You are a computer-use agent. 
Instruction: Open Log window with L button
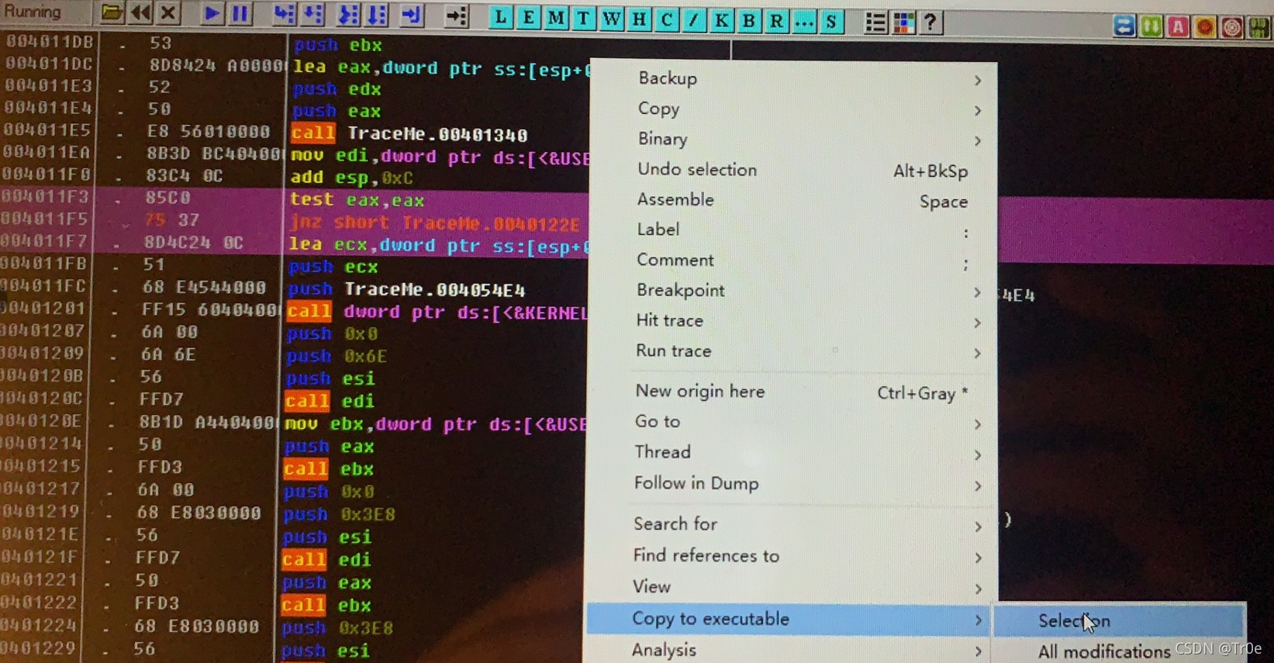501,18
